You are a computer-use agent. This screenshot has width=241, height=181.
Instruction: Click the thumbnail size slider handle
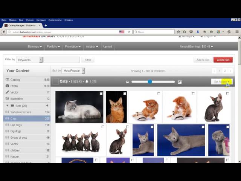point(150,82)
